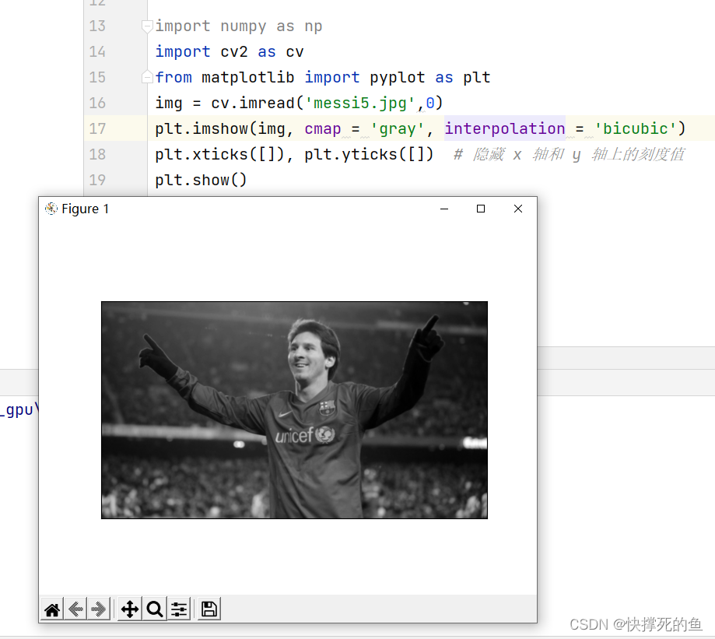The height and width of the screenshot is (639, 715).
Task: Go forward to next view using right arrow icon
Action: point(99,609)
